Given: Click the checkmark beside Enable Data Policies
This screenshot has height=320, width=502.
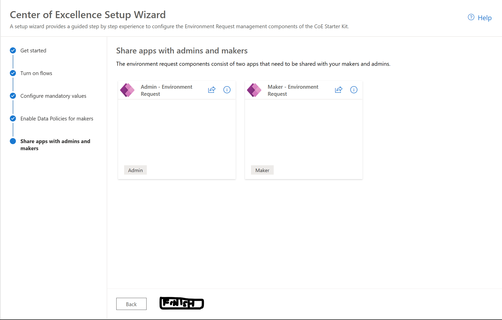Looking at the screenshot, I should [x=13, y=118].
